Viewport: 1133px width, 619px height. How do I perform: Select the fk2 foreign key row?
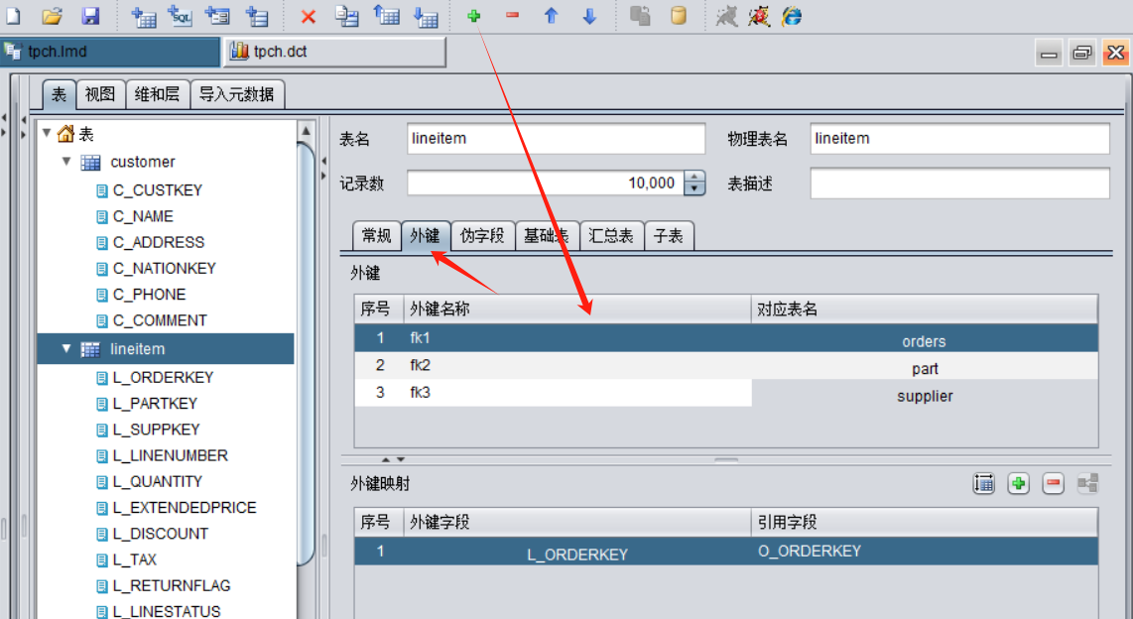(x=725, y=365)
